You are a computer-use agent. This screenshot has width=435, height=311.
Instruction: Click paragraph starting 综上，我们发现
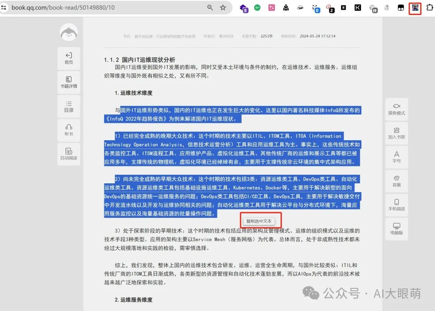(232, 274)
